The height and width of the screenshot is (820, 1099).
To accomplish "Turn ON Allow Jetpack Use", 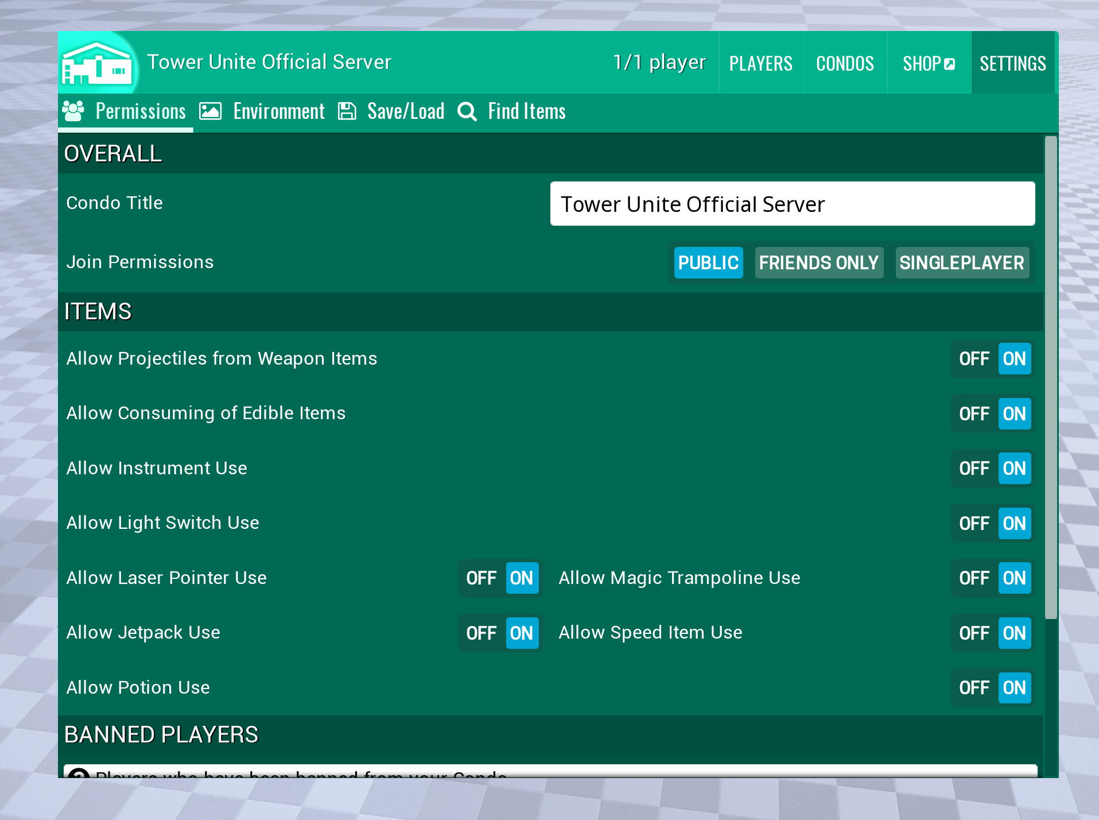I will coord(522,633).
